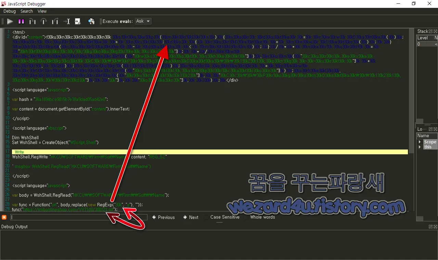Click the Debug Output panel title
The width and height of the screenshot is (438, 260).
[x=14, y=226]
